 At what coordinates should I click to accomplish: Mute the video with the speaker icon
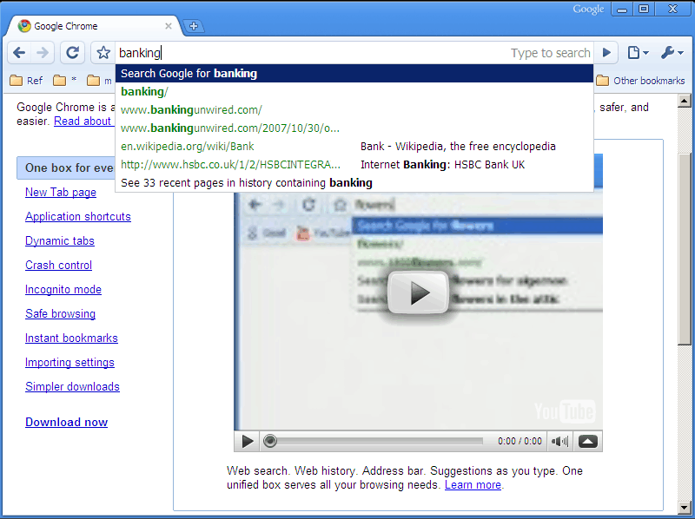[560, 441]
